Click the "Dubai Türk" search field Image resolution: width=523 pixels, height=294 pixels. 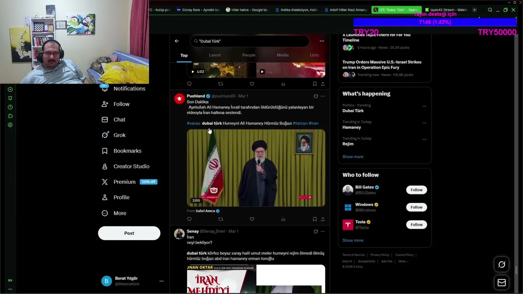coord(250,41)
